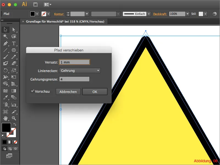Click the Versatz input field
The image size is (220, 165).
pyautogui.click(x=74, y=62)
